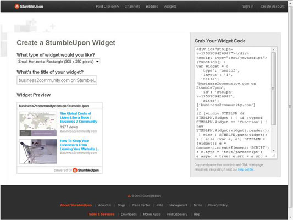Open the Privacy Policy footer link

pyautogui.click(x=218, y=205)
